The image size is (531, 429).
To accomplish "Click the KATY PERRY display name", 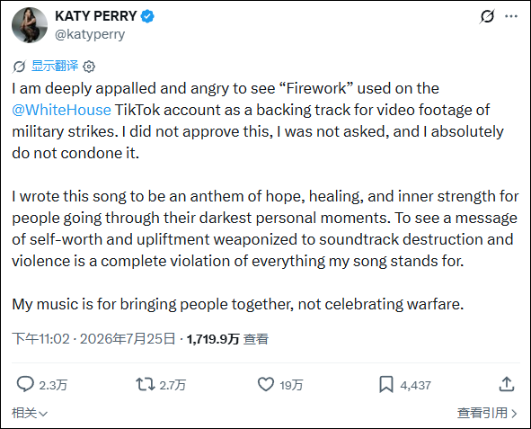I will [x=96, y=16].
